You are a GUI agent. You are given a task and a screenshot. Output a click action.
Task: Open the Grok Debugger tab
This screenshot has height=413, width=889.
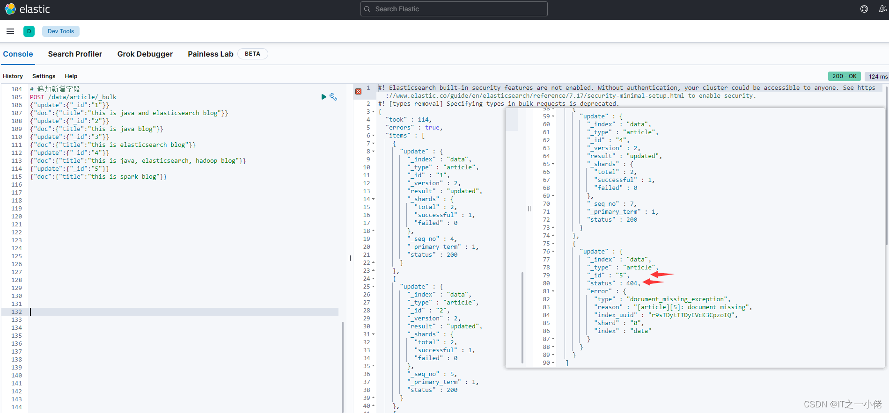point(145,54)
